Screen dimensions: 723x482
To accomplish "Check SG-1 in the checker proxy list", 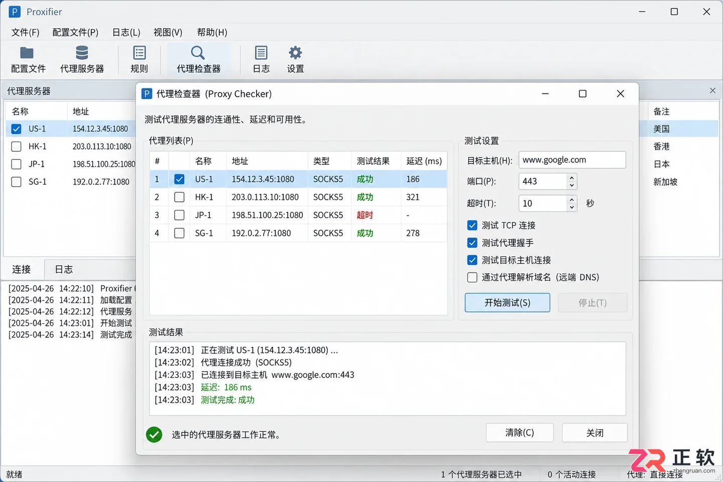I will [x=179, y=233].
